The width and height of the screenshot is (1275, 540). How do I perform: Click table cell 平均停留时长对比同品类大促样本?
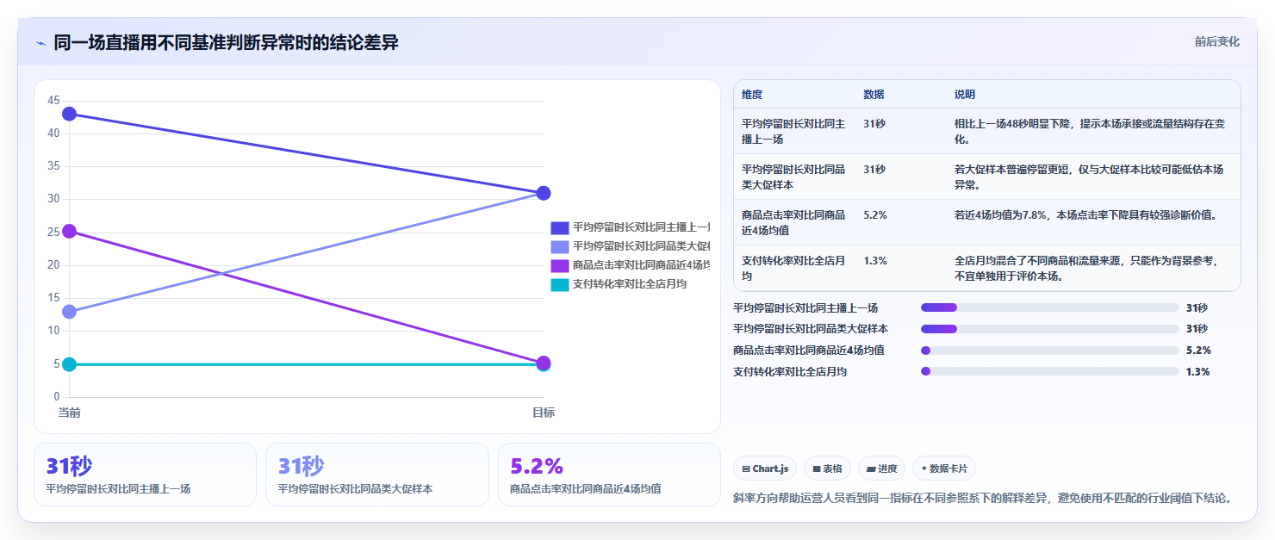793,177
